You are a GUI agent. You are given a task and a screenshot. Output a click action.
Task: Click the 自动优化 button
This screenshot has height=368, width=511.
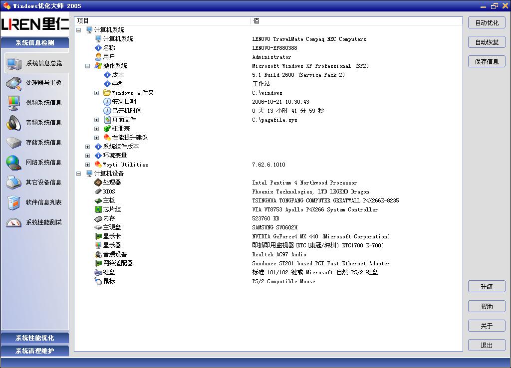tap(487, 23)
